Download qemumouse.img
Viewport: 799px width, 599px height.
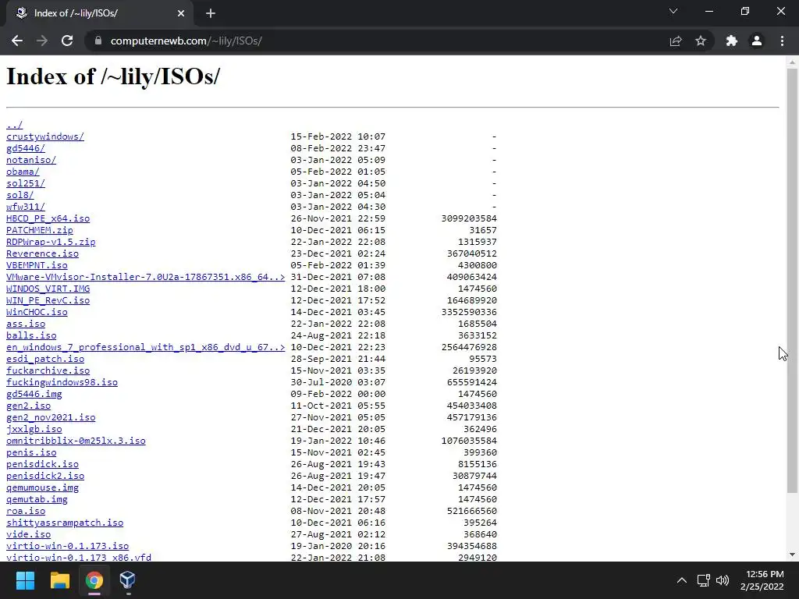[42, 488]
